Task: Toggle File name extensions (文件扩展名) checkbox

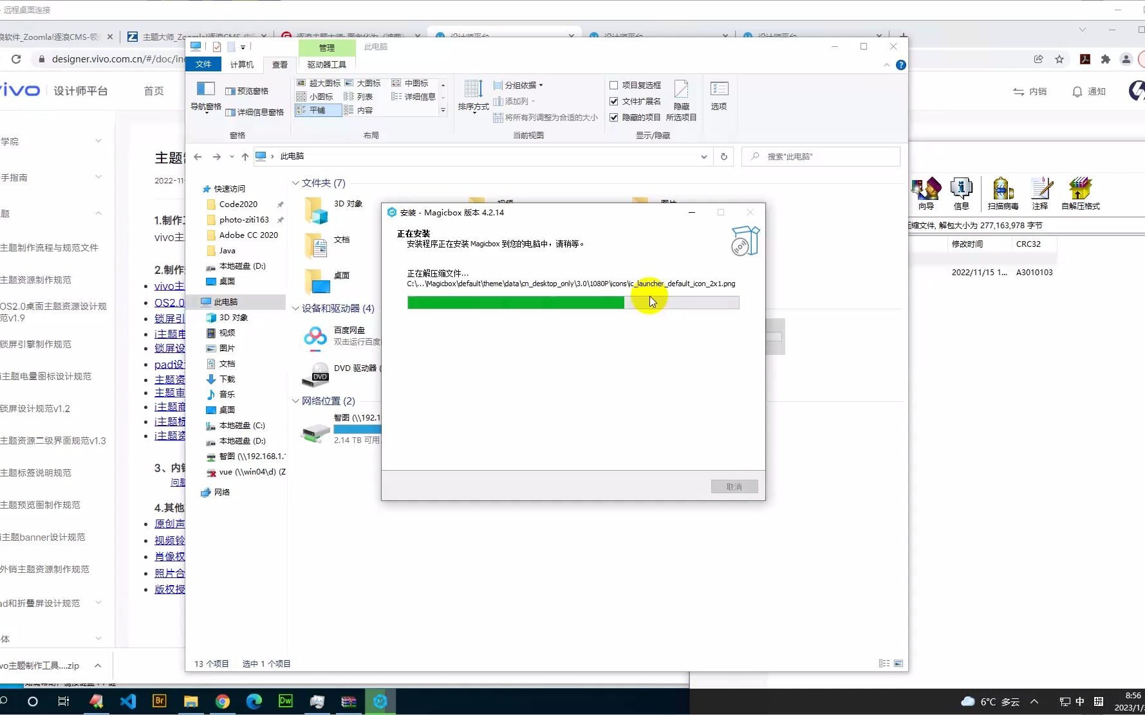Action: [614, 101]
